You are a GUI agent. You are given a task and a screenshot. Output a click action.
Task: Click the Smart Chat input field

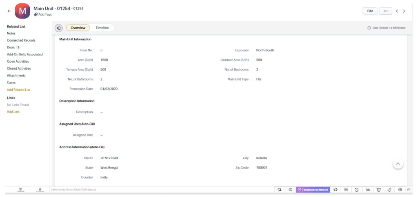click(x=162, y=190)
